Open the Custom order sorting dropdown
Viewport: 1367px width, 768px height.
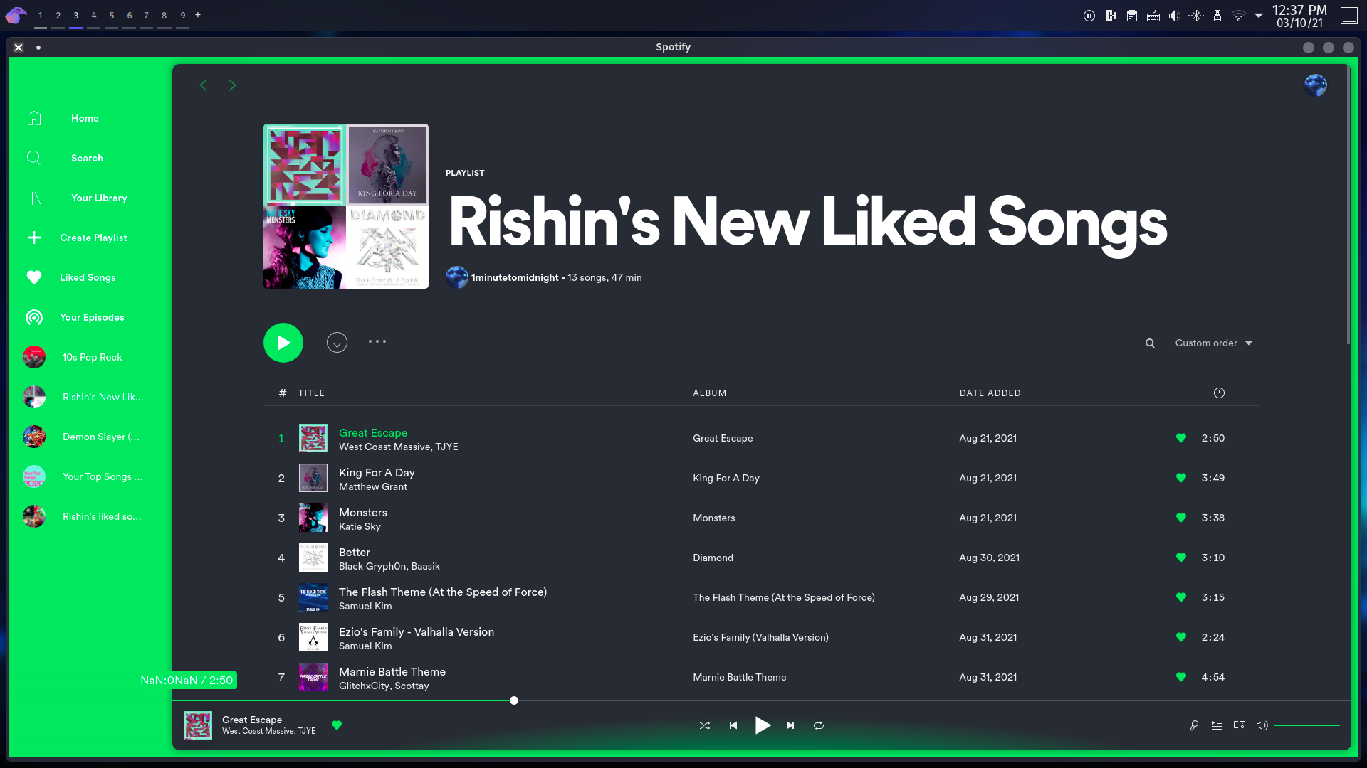pyautogui.click(x=1213, y=343)
